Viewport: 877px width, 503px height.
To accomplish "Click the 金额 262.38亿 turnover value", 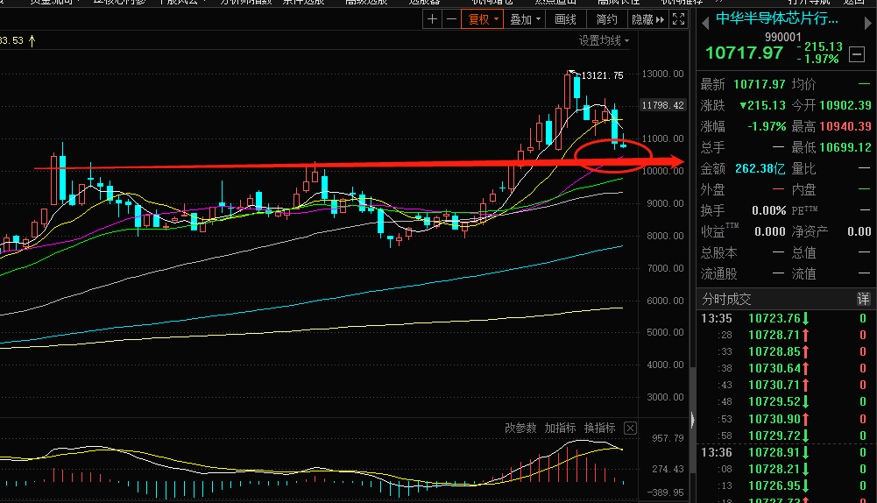I will [x=760, y=168].
